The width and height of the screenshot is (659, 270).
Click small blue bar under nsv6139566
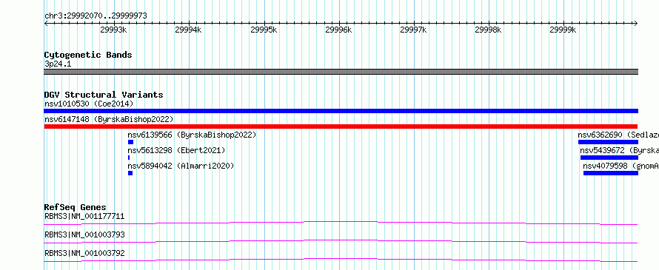130,142
